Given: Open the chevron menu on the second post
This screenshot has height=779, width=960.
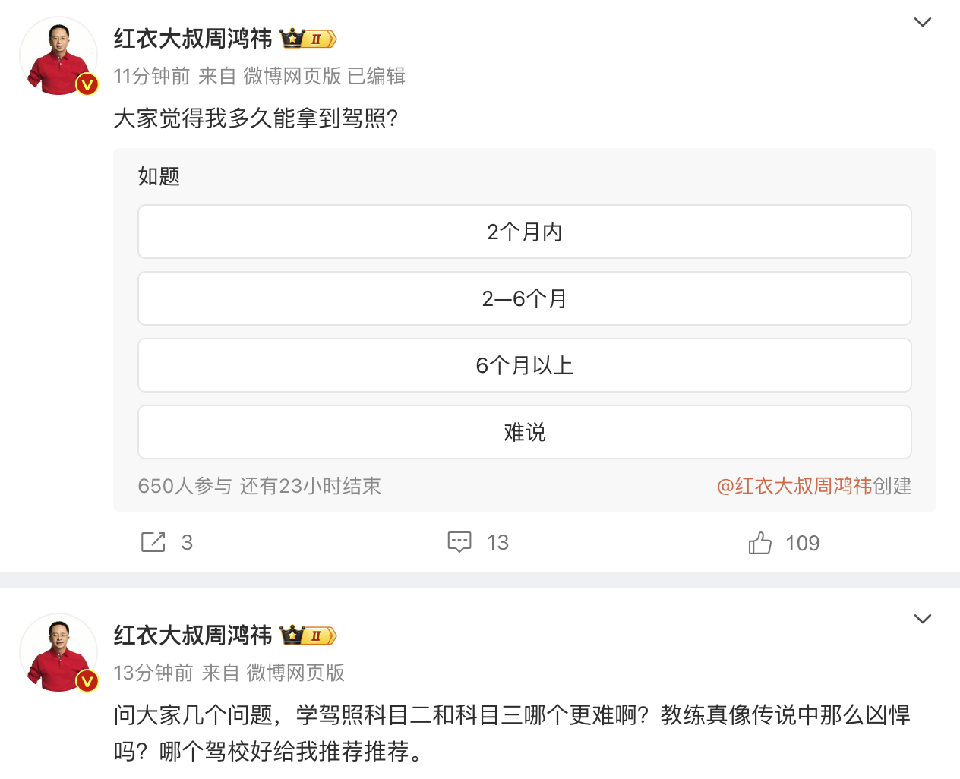Looking at the screenshot, I should (922, 619).
